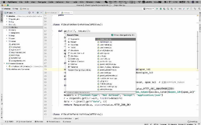Select Scratches and Consoles node

coord(19,69)
